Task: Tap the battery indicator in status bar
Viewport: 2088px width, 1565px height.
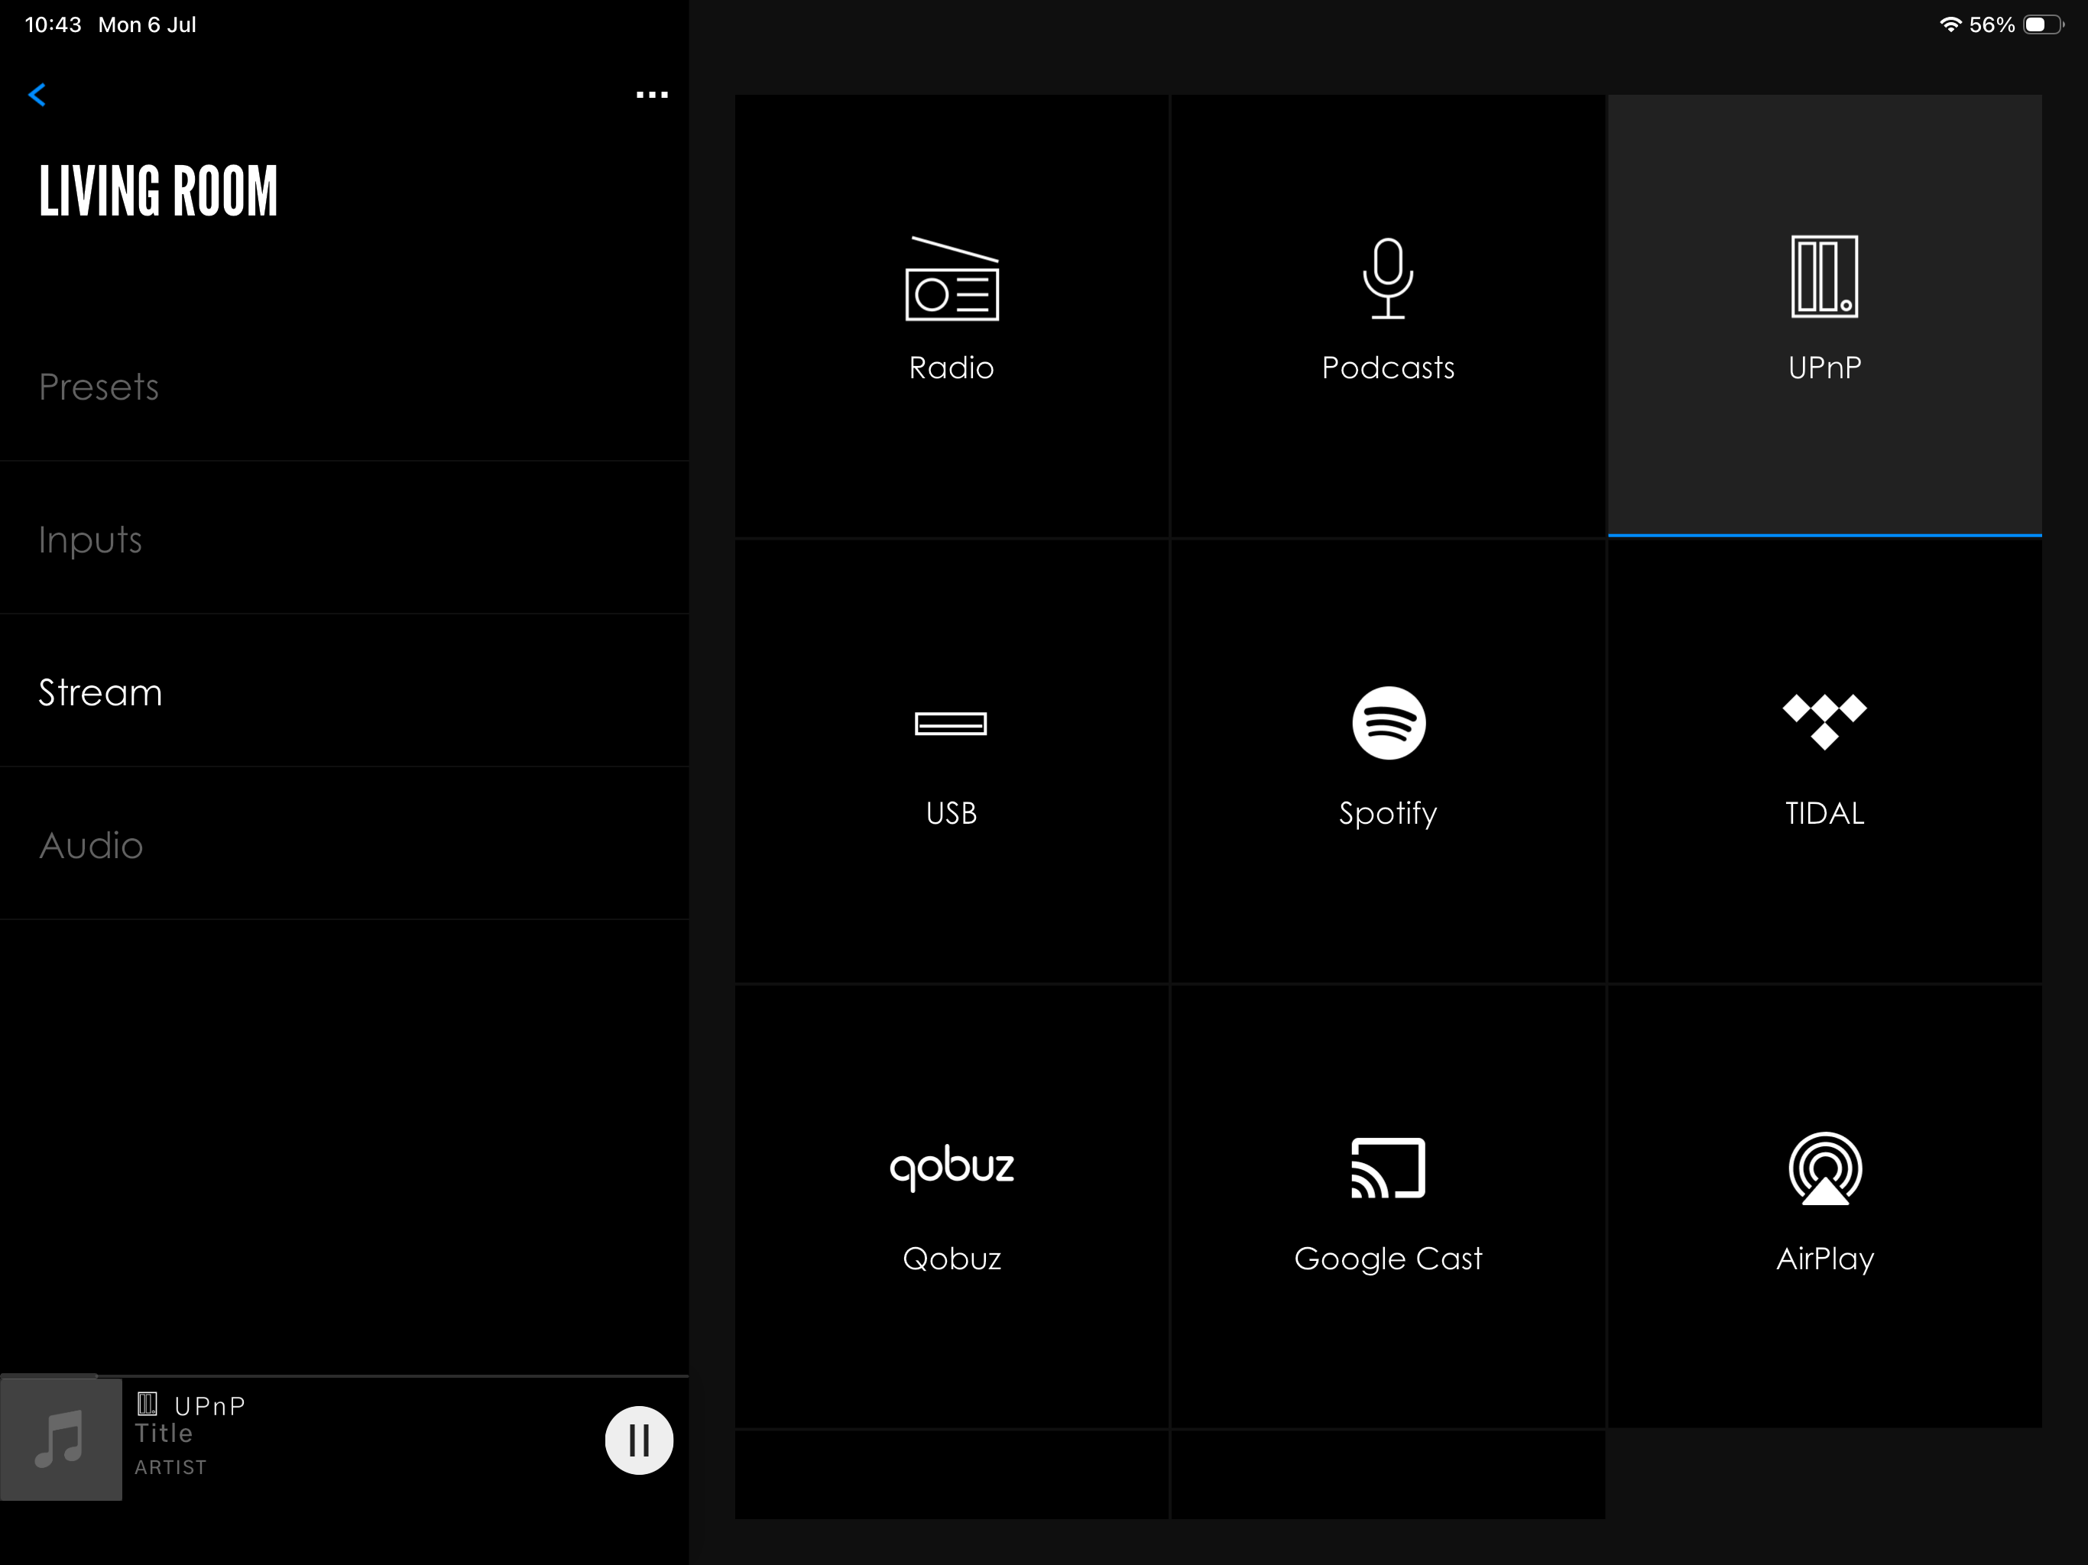Action: point(2044,24)
